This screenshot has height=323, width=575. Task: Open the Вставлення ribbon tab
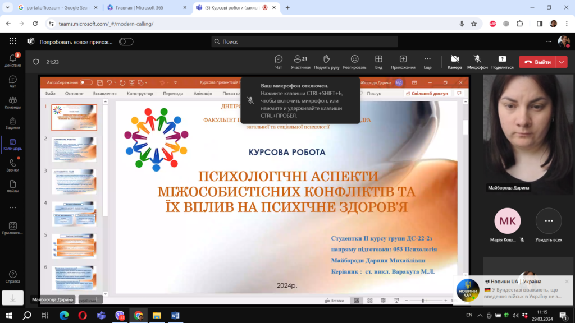pyautogui.click(x=104, y=94)
